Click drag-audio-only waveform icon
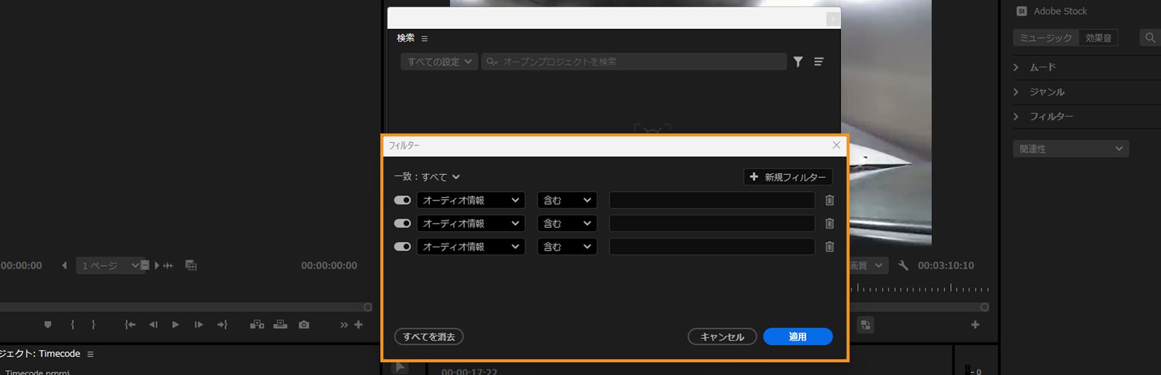Image resolution: width=1161 pixels, height=375 pixels. [x=168, y=266]
